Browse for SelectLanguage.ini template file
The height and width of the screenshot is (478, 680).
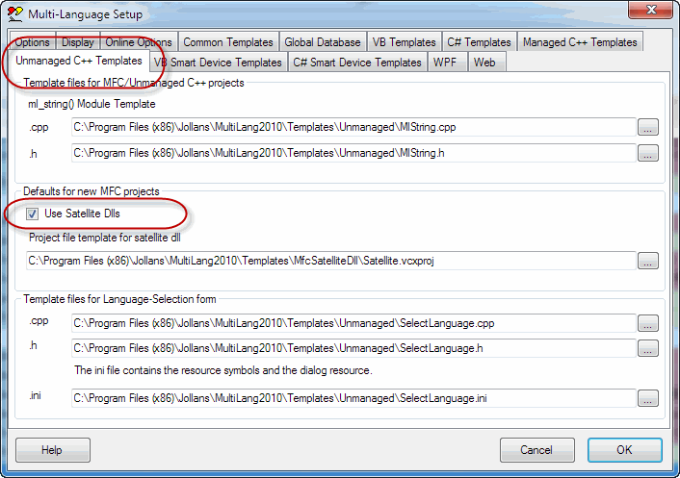(x=647, y=397)
